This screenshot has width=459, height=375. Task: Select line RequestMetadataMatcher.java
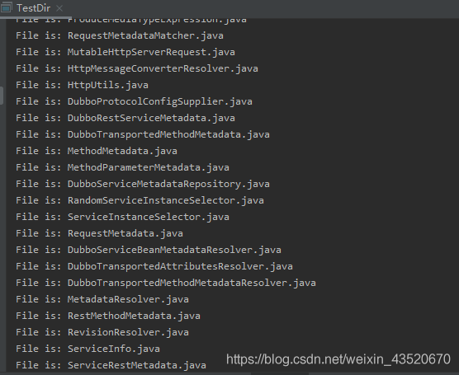[120, 35]
